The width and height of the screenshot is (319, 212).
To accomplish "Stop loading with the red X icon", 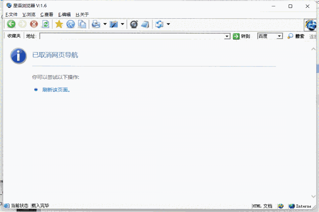I will (x=34, y=24).
